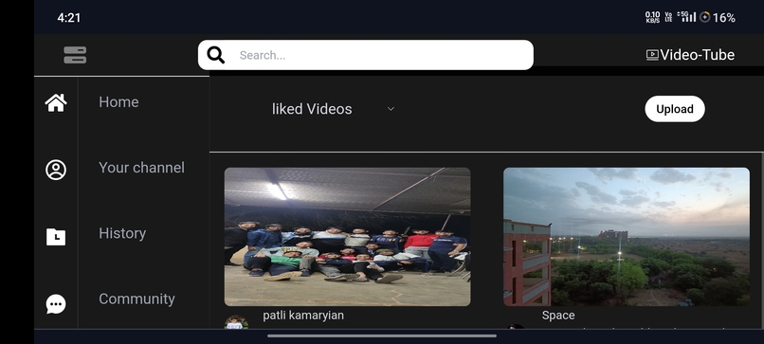Click the Your channel profile icon

tap(56, 170)
